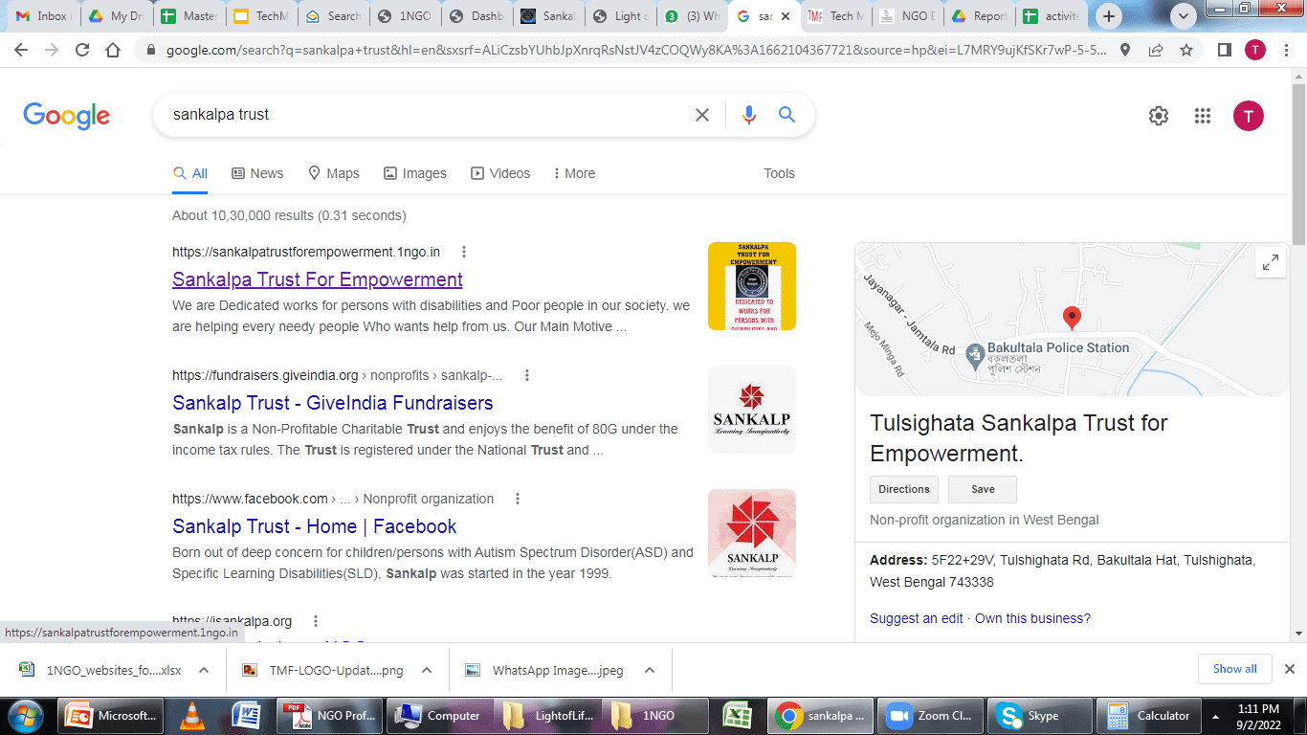Click the Google logo
The image size is (1307, 735).
pyautogui.click(x=67, y=116)
